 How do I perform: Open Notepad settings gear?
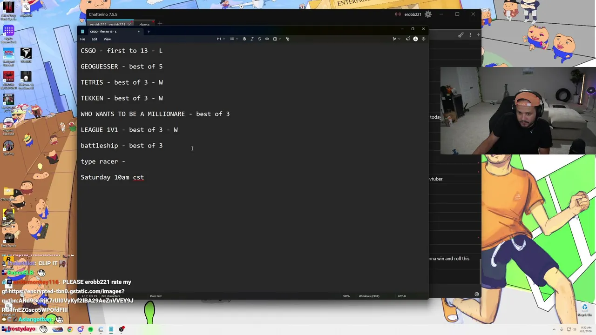423,39
